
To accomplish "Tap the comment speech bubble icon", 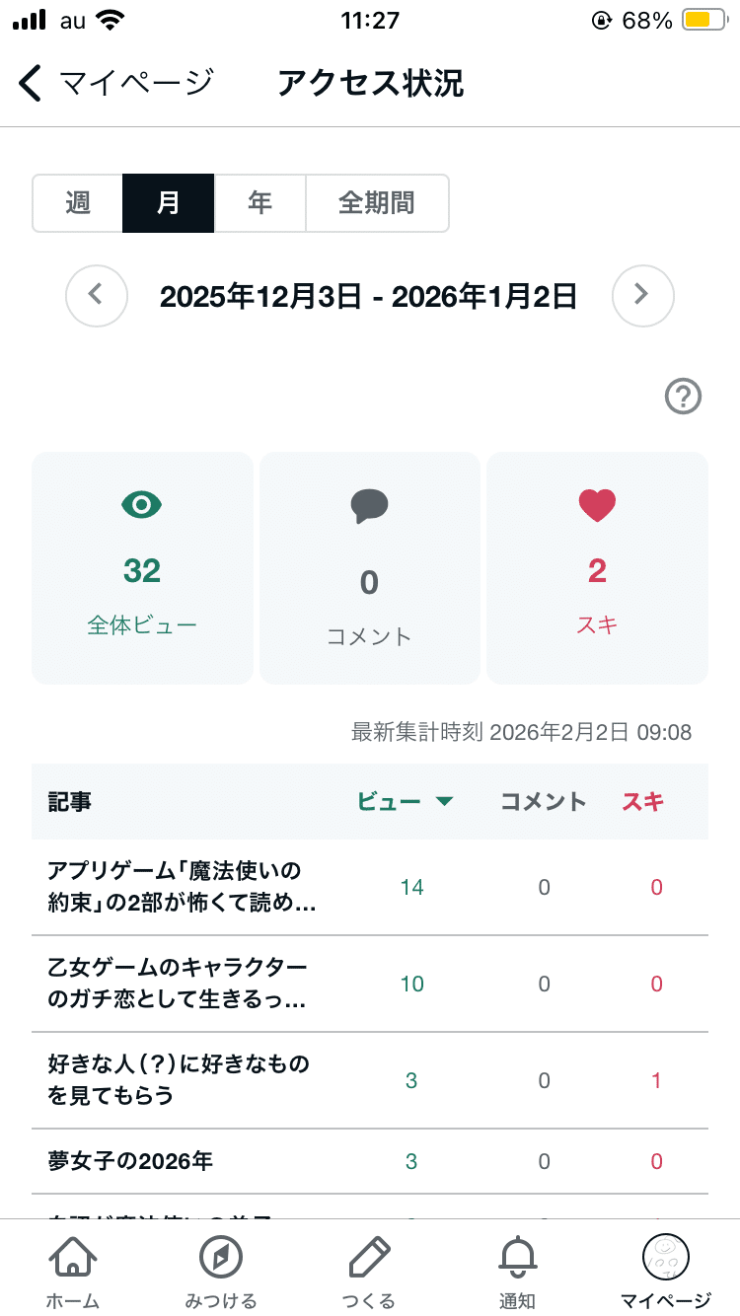I will coord(369,506).
